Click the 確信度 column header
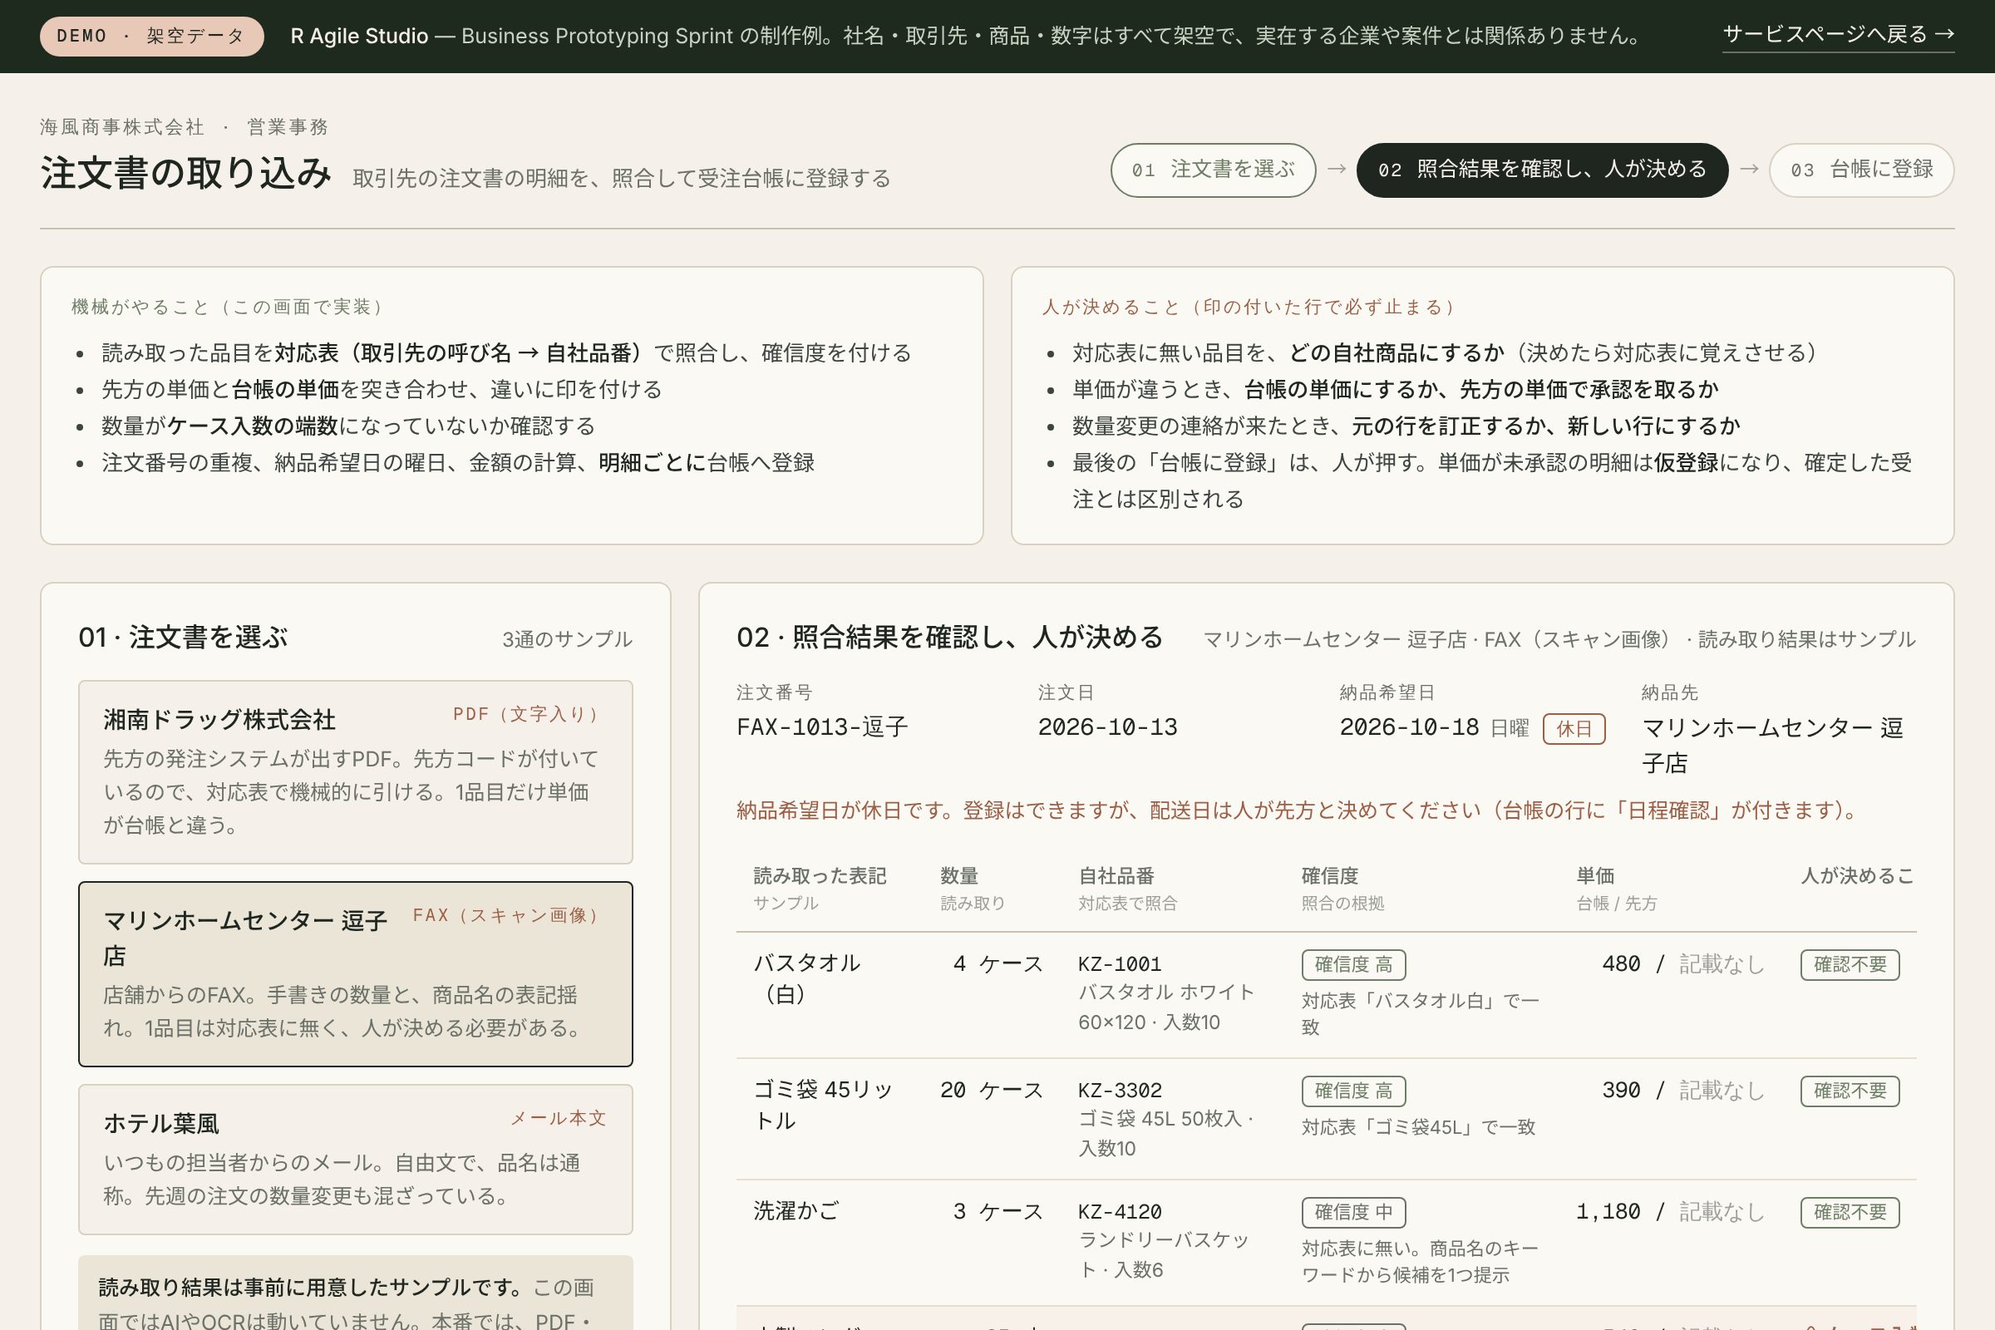 click(1330, 875)
